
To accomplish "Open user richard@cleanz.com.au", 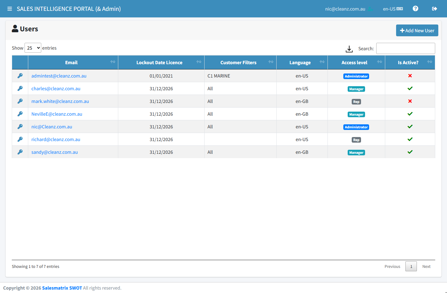I will pos(56,140).
